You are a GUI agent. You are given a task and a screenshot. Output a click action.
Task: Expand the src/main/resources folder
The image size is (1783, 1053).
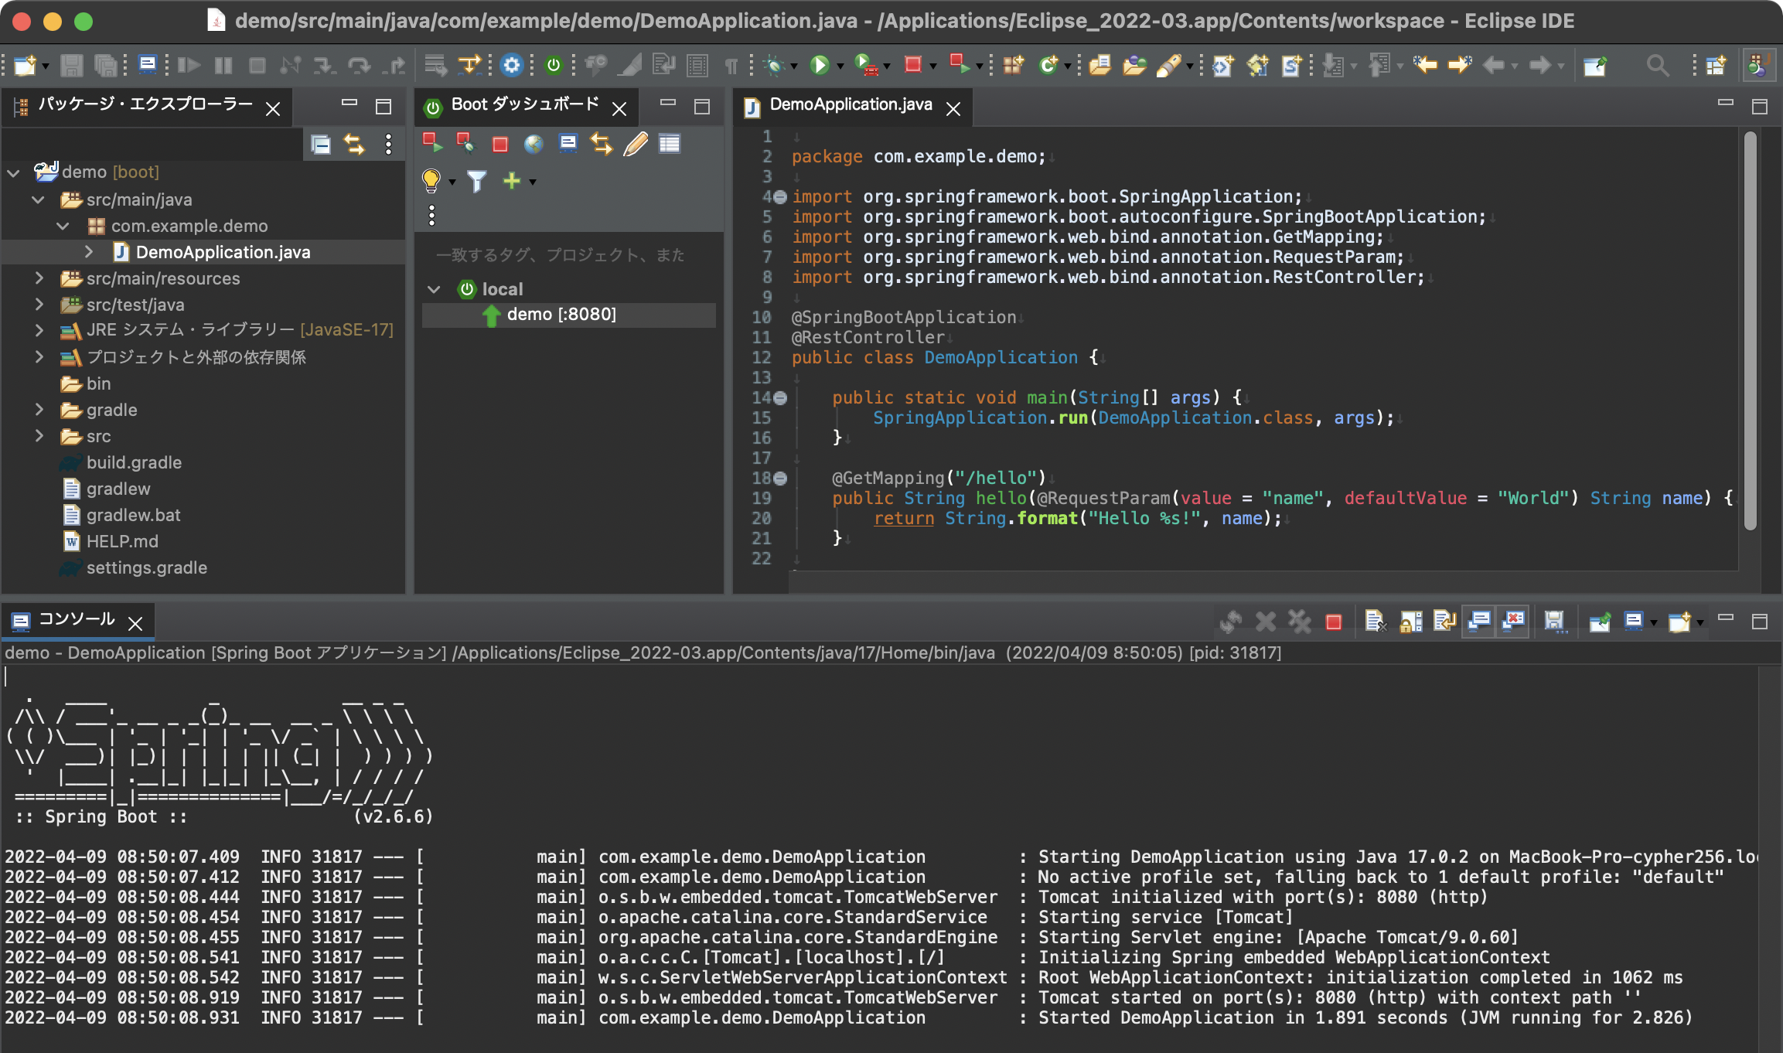click(x=39, y=278)
